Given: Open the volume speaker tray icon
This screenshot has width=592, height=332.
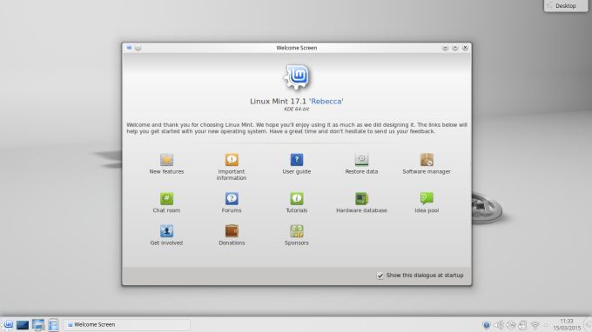Looking at the screenshot, I should pyautogui.click(x=499, y=325).
